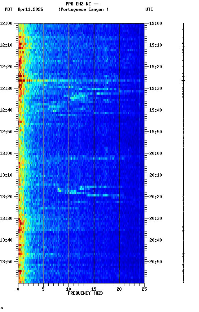Click the '20:00' UTC time label
The image size is (199, 312).
tap(156, 153)
